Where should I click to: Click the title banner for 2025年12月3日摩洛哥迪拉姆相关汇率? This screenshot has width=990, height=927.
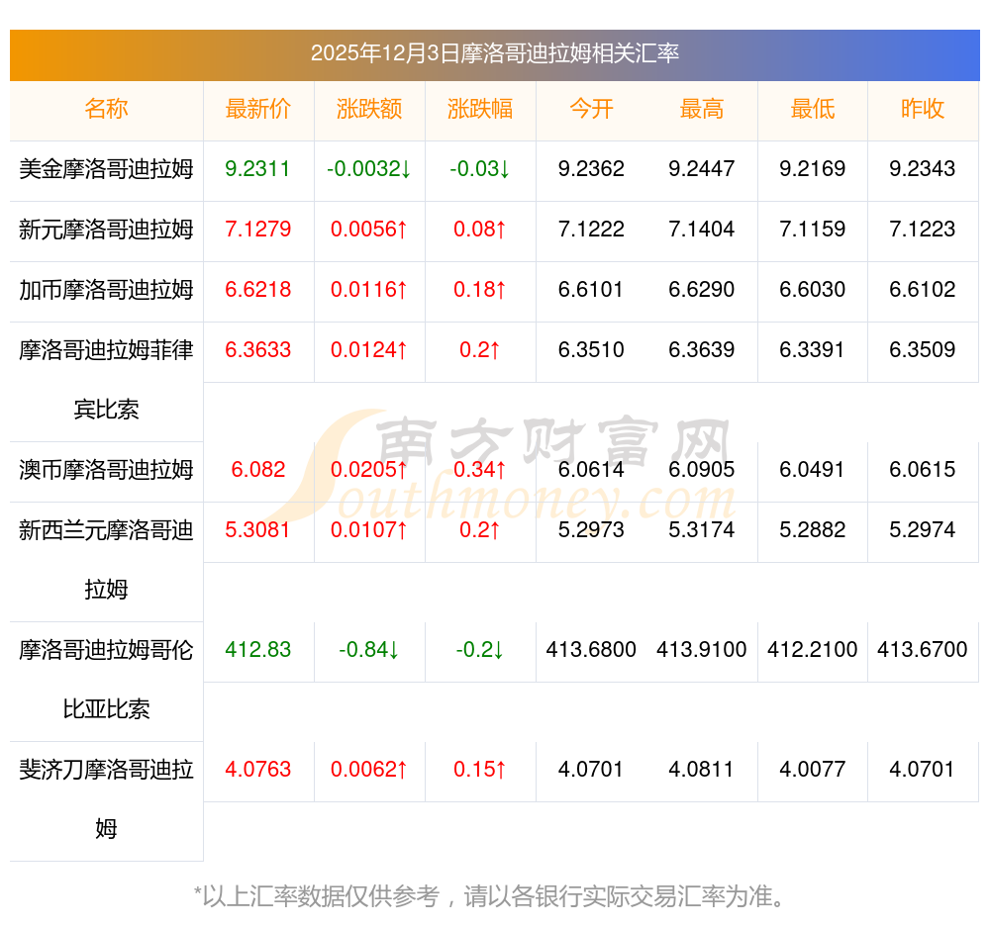tap(495, 53)
